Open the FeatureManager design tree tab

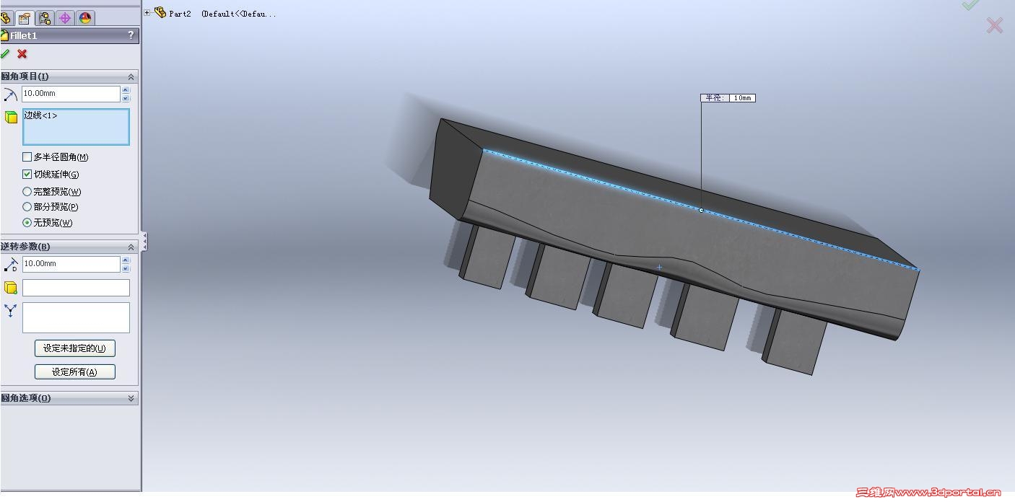tap(5, 18)
